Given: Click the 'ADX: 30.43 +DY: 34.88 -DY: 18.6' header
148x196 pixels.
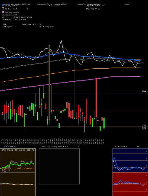Looking at the screenshot, I should point(18,150).
